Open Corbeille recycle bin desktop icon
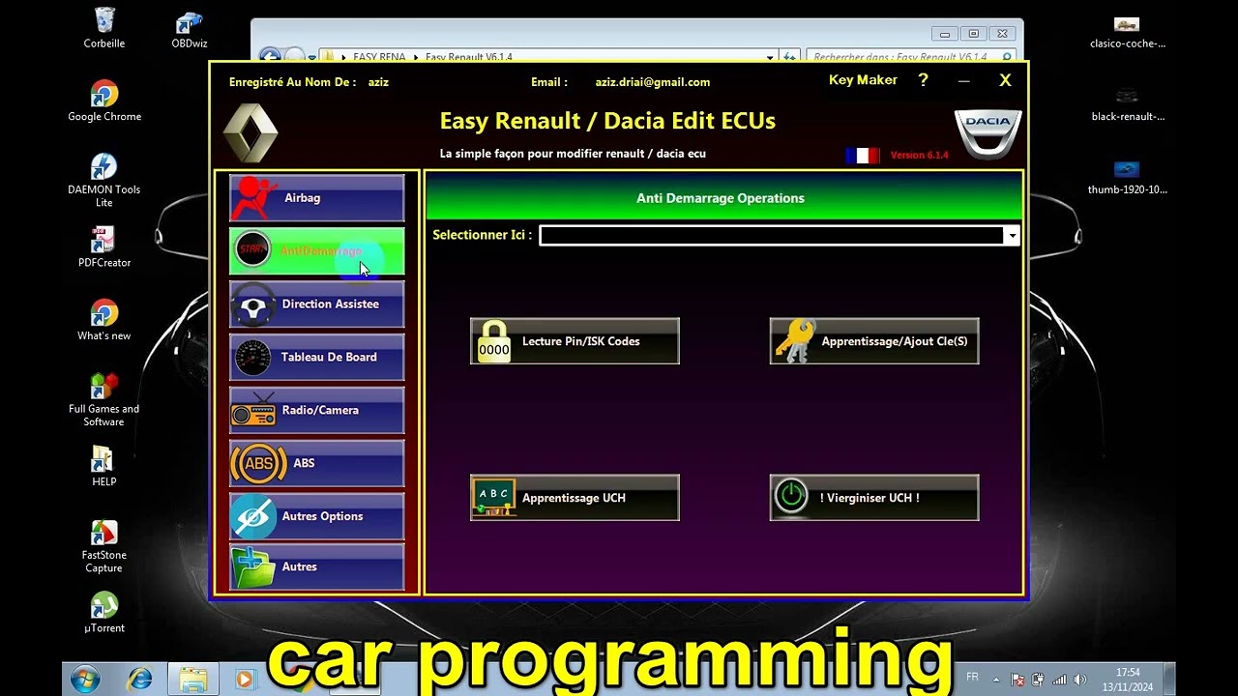The height and width of the screenshot is (696, 1238). [103, 27]
